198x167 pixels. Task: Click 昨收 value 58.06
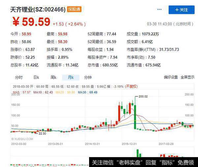(x=26, y=42)
